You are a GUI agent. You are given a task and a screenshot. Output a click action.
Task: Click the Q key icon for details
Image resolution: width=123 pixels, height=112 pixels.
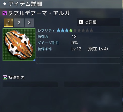coord(81,22)
